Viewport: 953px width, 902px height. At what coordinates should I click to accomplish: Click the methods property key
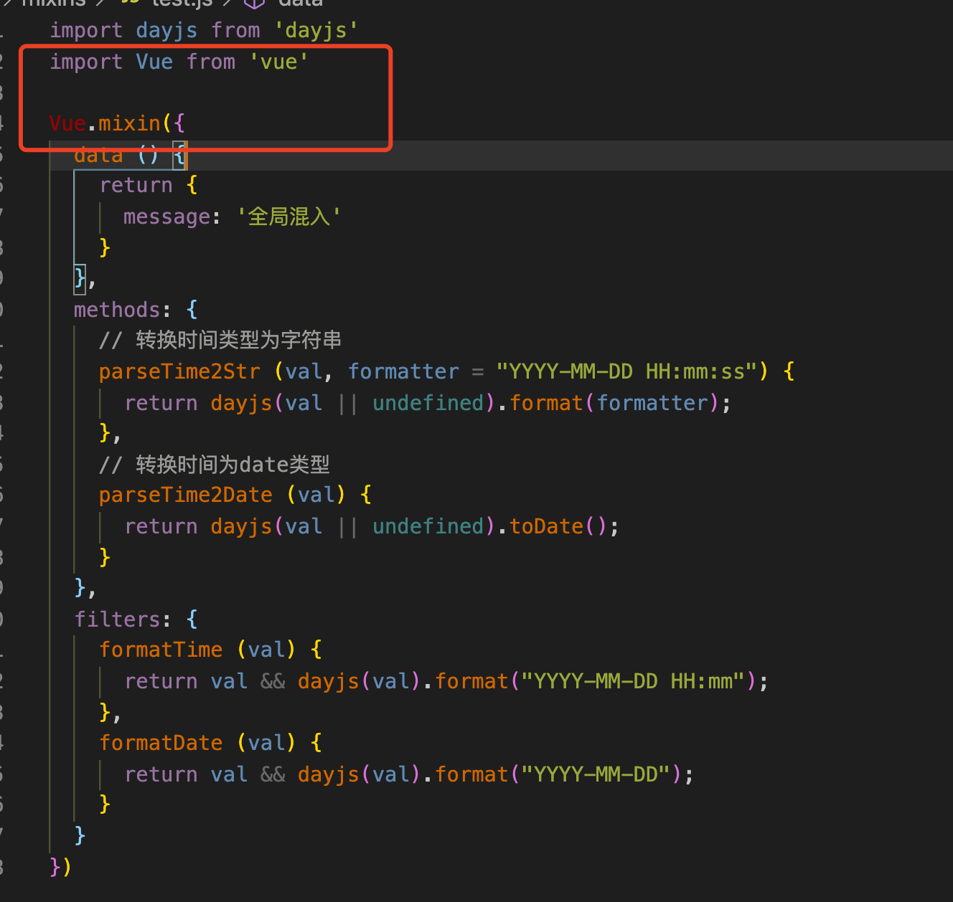(117, 310)
